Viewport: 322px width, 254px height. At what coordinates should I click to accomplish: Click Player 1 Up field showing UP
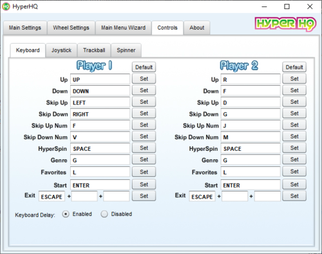tap(100, 79)
